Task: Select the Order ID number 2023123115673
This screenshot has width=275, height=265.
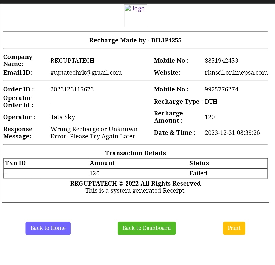Action: pos(72,89)
